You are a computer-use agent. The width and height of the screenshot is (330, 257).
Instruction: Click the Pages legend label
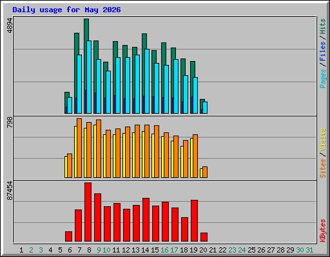tap(322, 78)
